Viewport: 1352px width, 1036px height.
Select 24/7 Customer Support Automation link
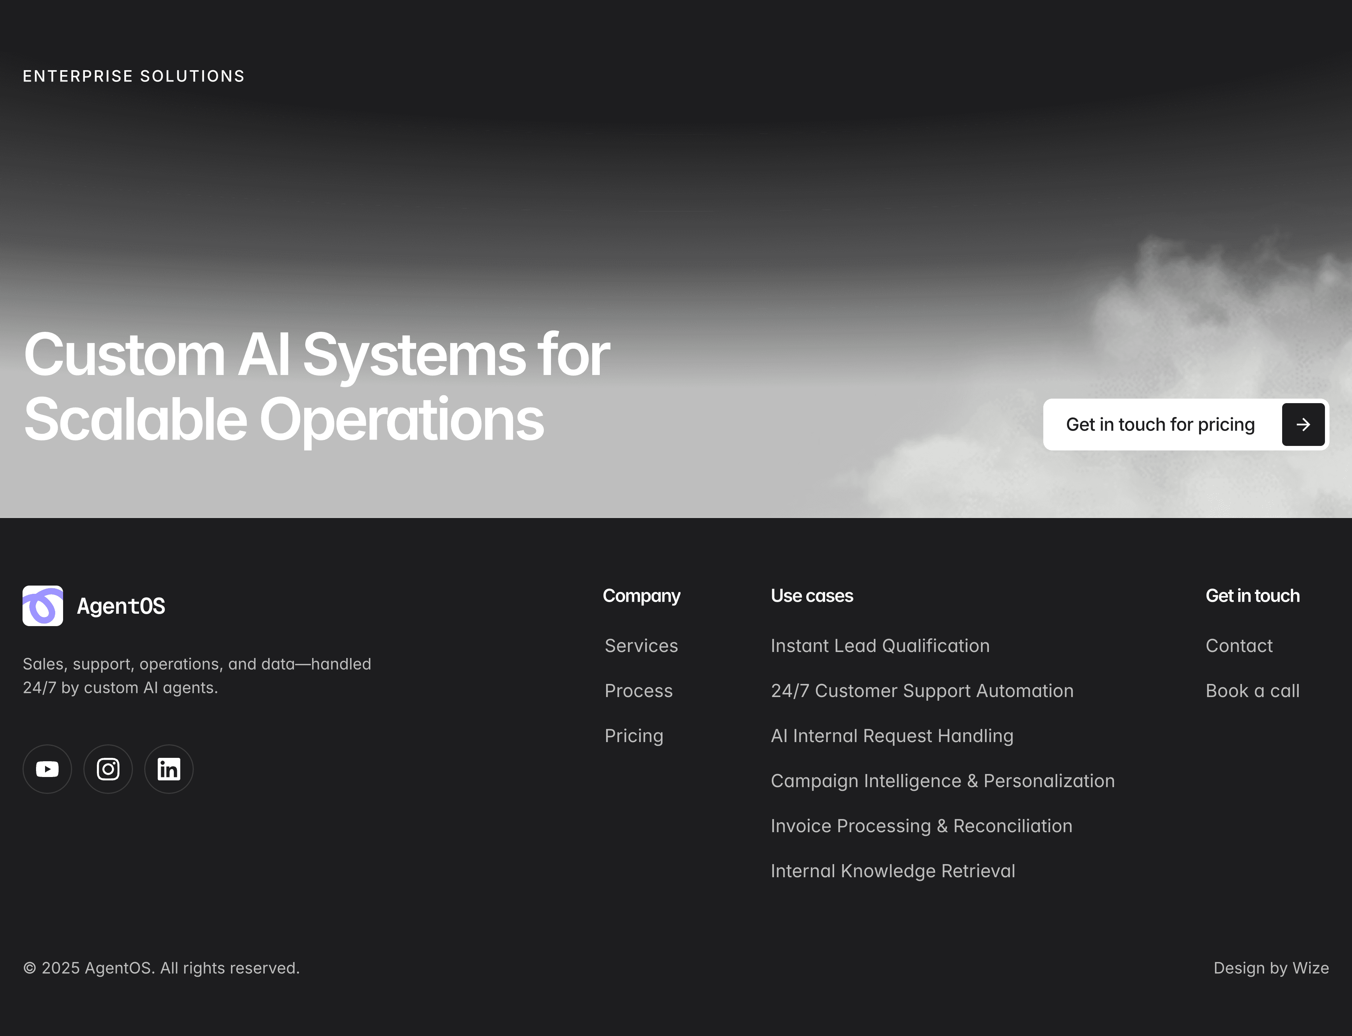922,691
